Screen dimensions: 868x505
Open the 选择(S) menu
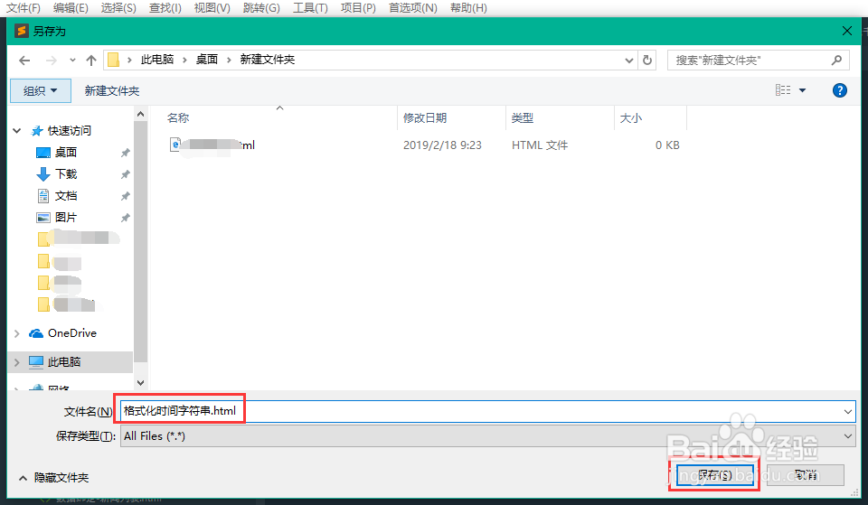pos(118,8)
